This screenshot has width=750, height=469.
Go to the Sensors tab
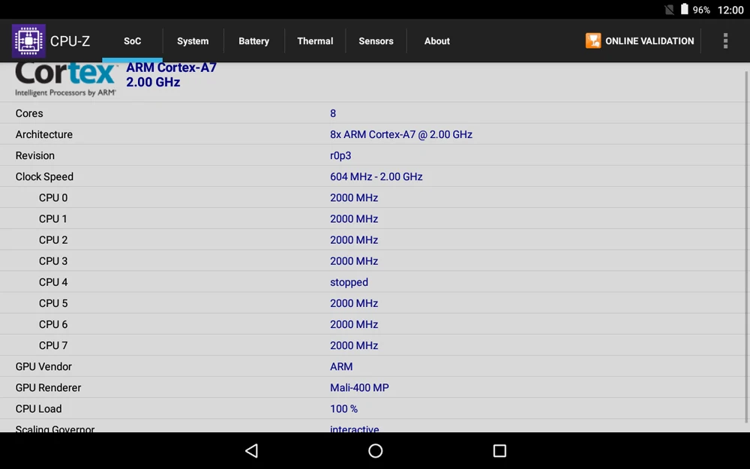point(376,41)
